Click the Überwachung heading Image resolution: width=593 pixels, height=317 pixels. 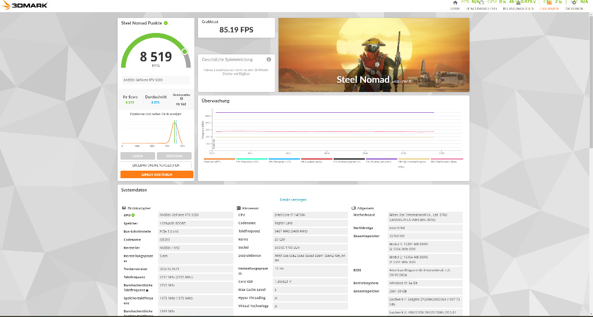point(215,101)
